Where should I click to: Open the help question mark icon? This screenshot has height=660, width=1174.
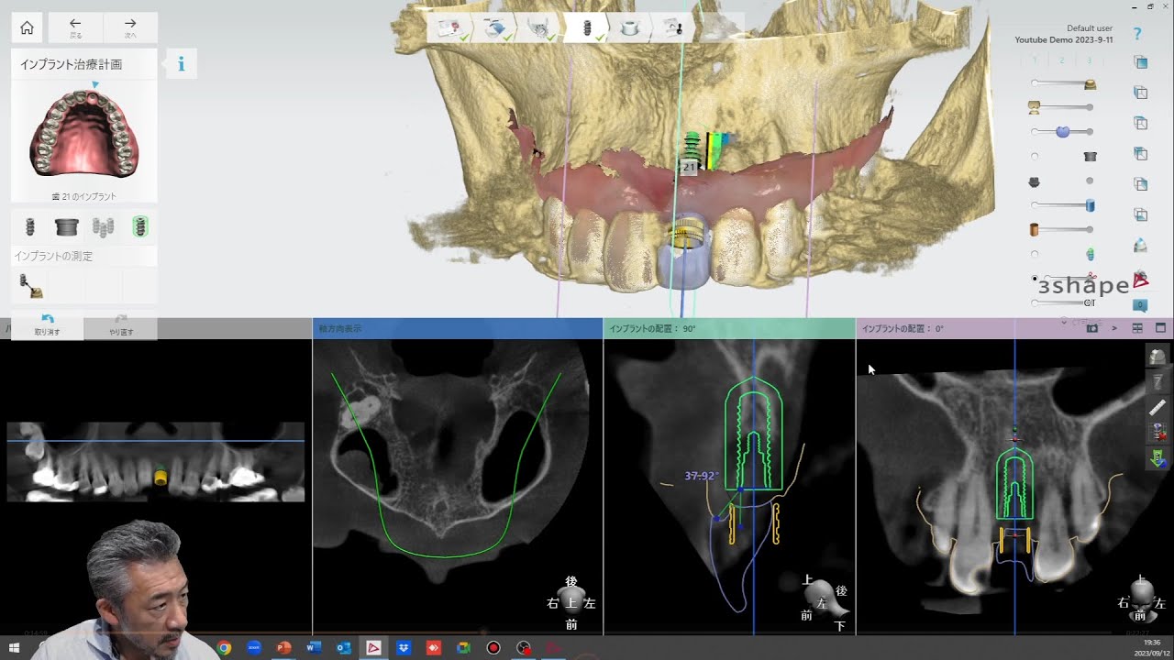(x=1137, y=34)
